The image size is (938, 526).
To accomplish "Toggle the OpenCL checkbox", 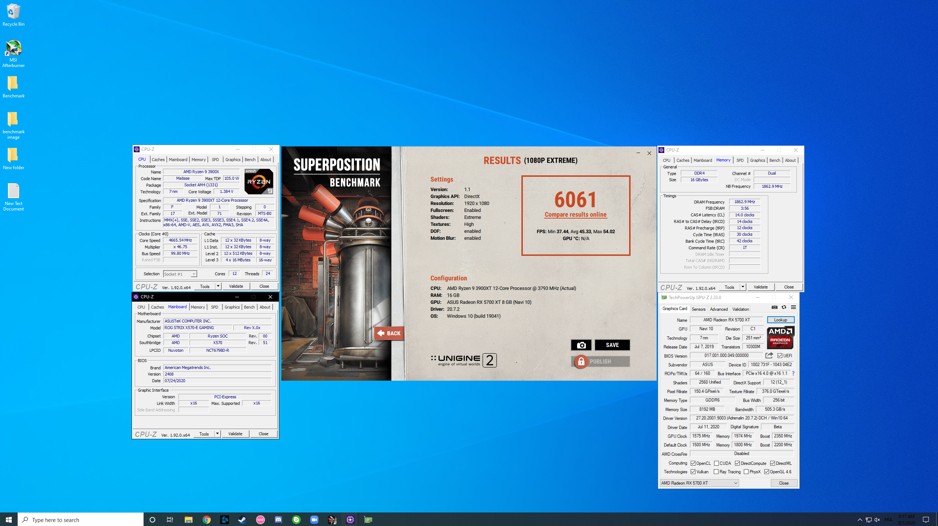I will click(693, 463).
